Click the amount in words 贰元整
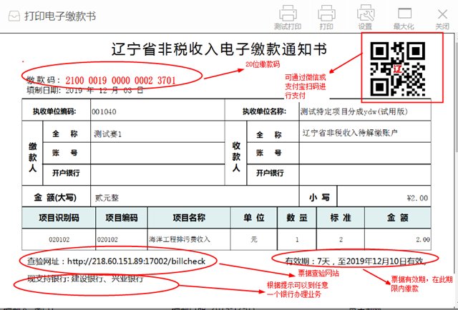This screenshot has height=310, width=458. pos(106,197)
